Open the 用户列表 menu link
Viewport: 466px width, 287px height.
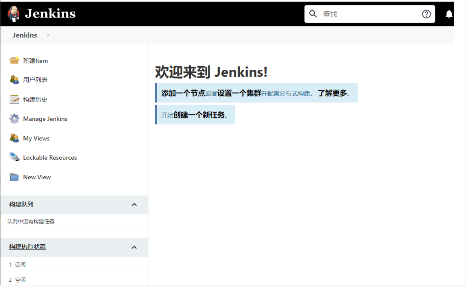(x=35, y=80)
